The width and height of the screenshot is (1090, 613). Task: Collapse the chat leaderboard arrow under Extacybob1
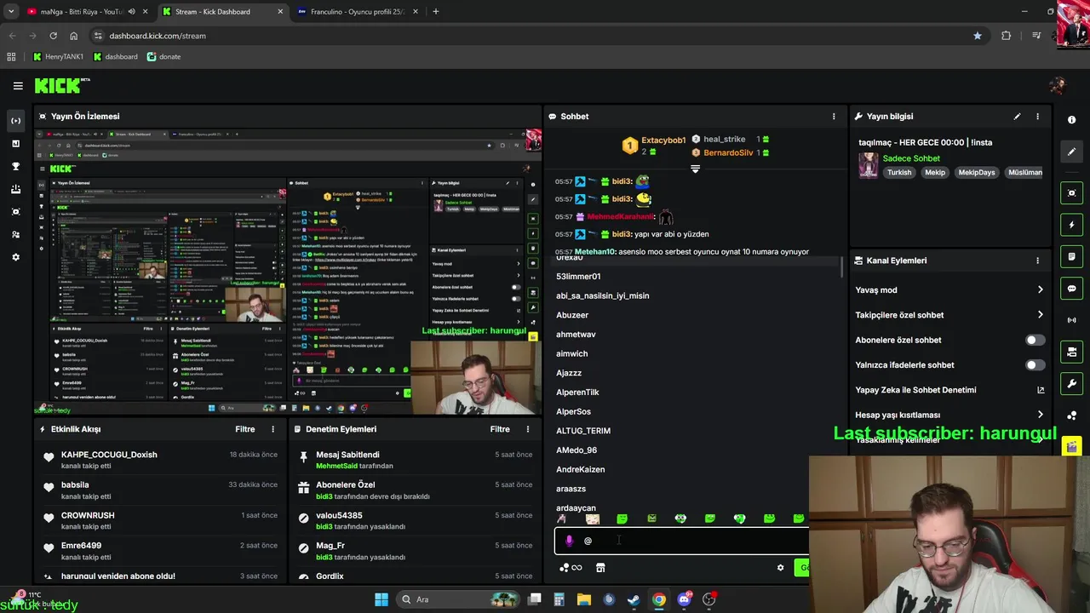click(x=695, y=169)
